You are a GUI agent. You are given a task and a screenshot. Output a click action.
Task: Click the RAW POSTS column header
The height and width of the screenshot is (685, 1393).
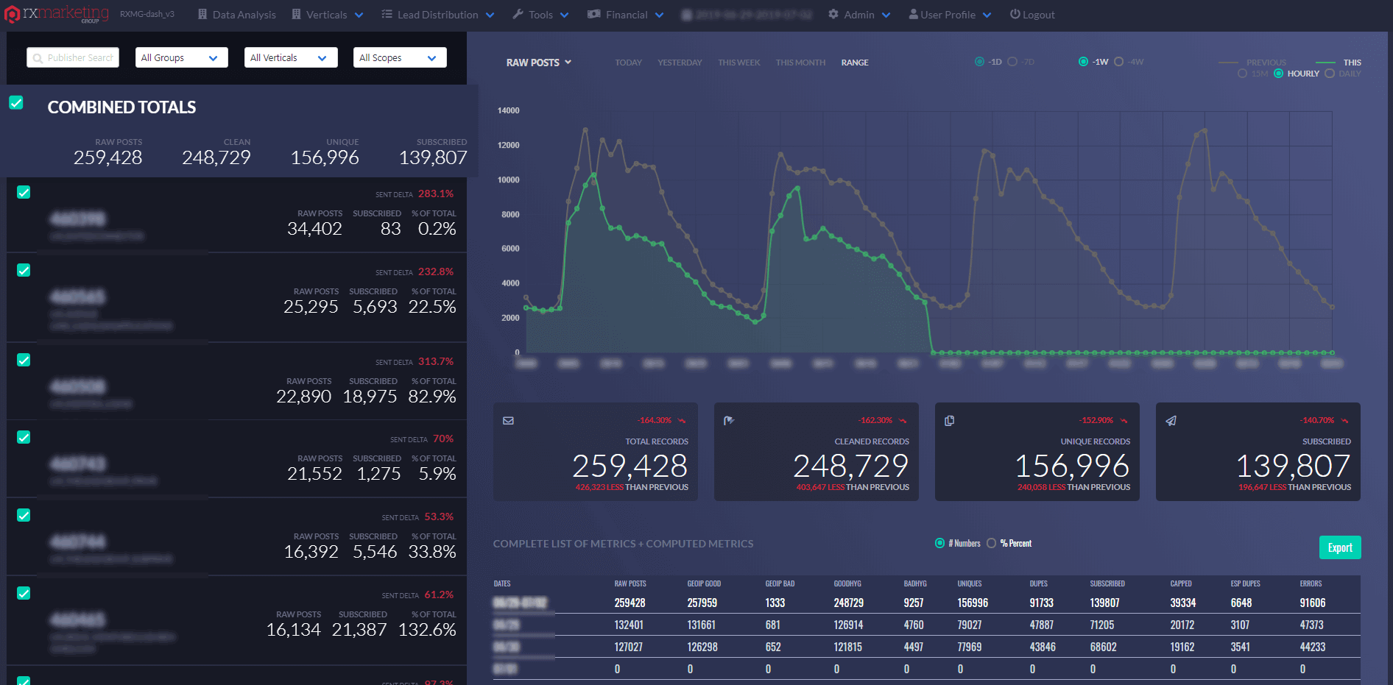point(630,583)
